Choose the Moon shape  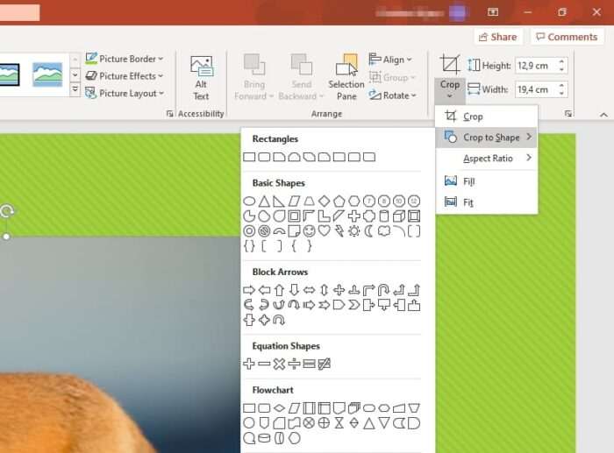369,231
